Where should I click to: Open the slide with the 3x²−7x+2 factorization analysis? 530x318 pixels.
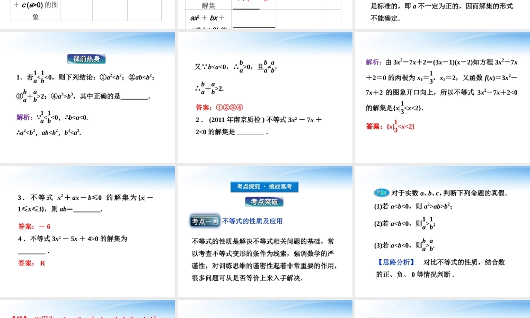point(443,97)
